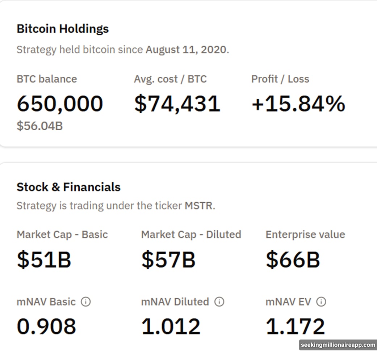Click the Market Cap - Diluted value $57B

pyautogui.click(x=168, y=259)
